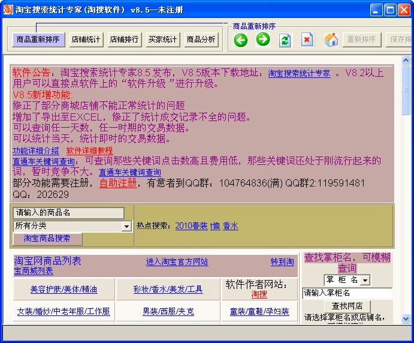
Task: Click hot search link 2010春装
Action: [x=191, y=225]
